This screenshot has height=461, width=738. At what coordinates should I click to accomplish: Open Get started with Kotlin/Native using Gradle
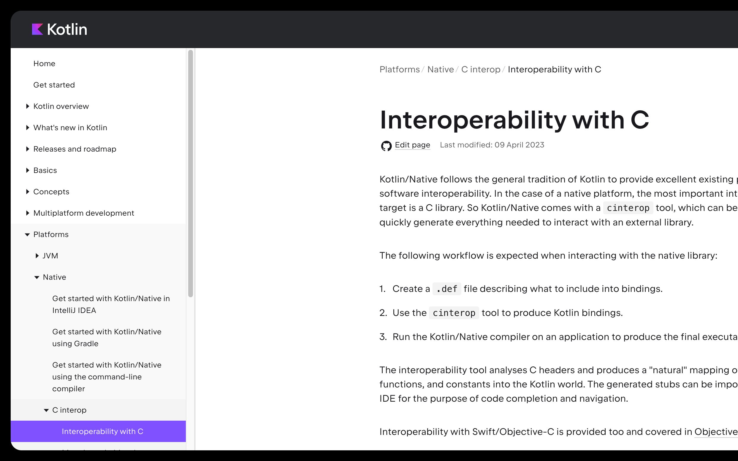(x=107, y=338)
